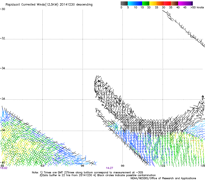Click the 'Times are GMT' note line

(88, 173)
